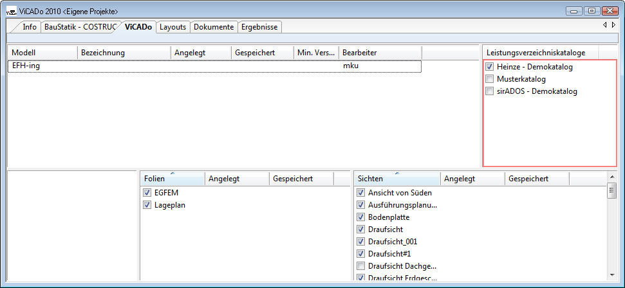Image resolution: width=625 pixels, height=288 pixels.
Task: Sort models by Angelegt column
Action: point(201,53)
